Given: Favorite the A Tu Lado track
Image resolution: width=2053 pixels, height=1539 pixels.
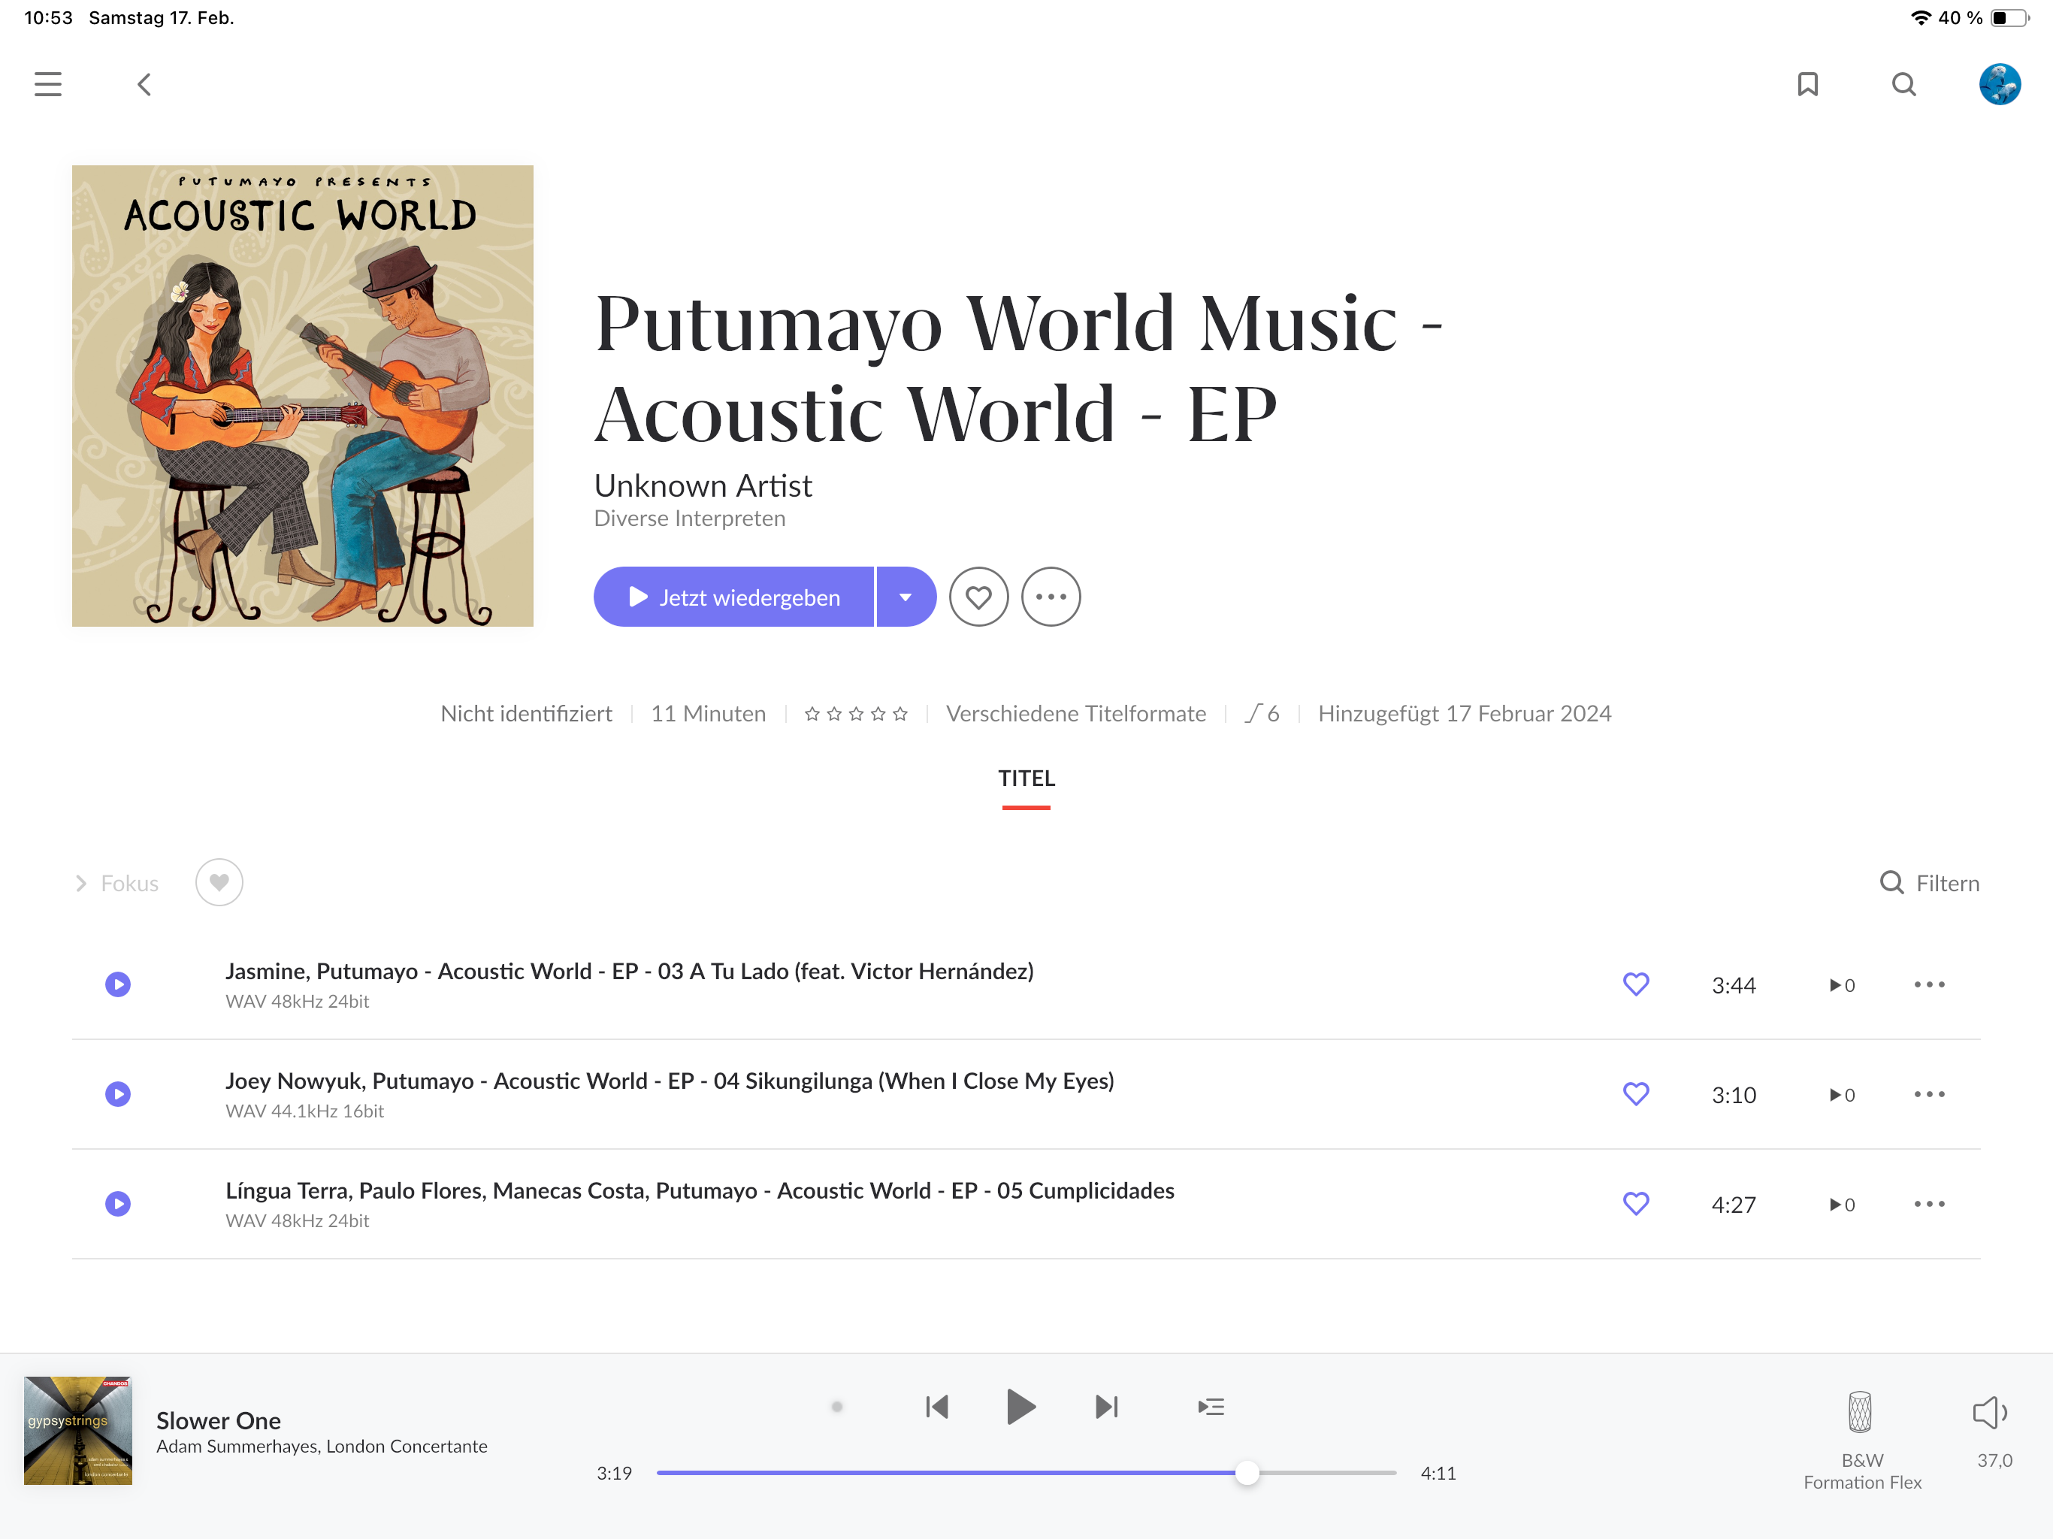Looking at the screenshot, I should click(1636, 984).
